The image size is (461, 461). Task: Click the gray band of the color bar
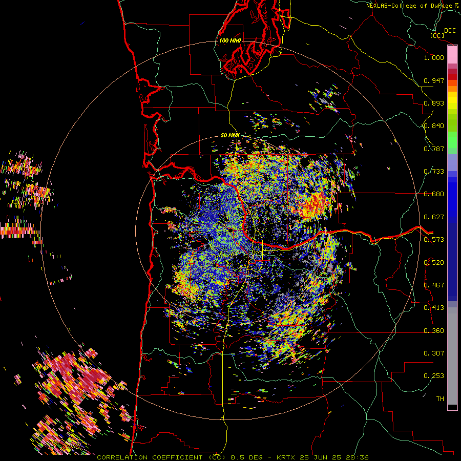click(x=452, y=356)
